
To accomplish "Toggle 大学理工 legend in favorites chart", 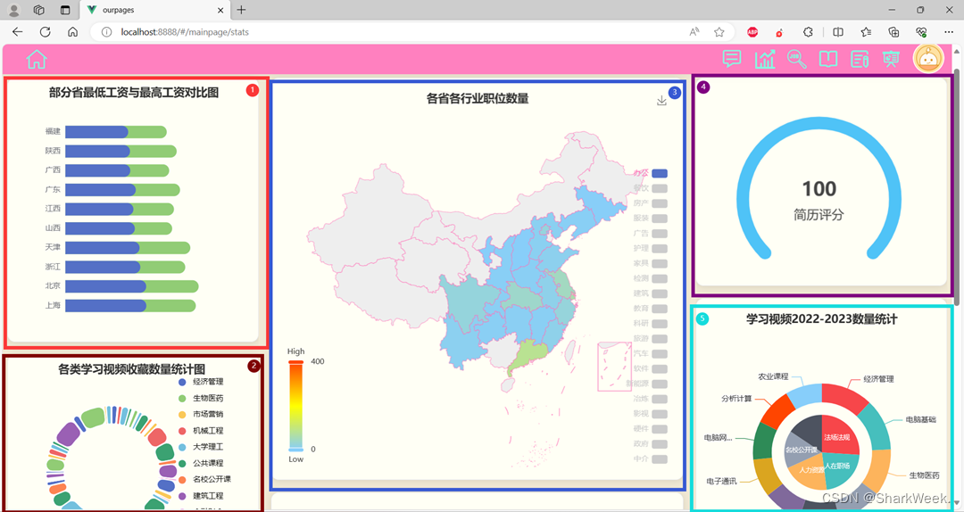I will (201, 447).
